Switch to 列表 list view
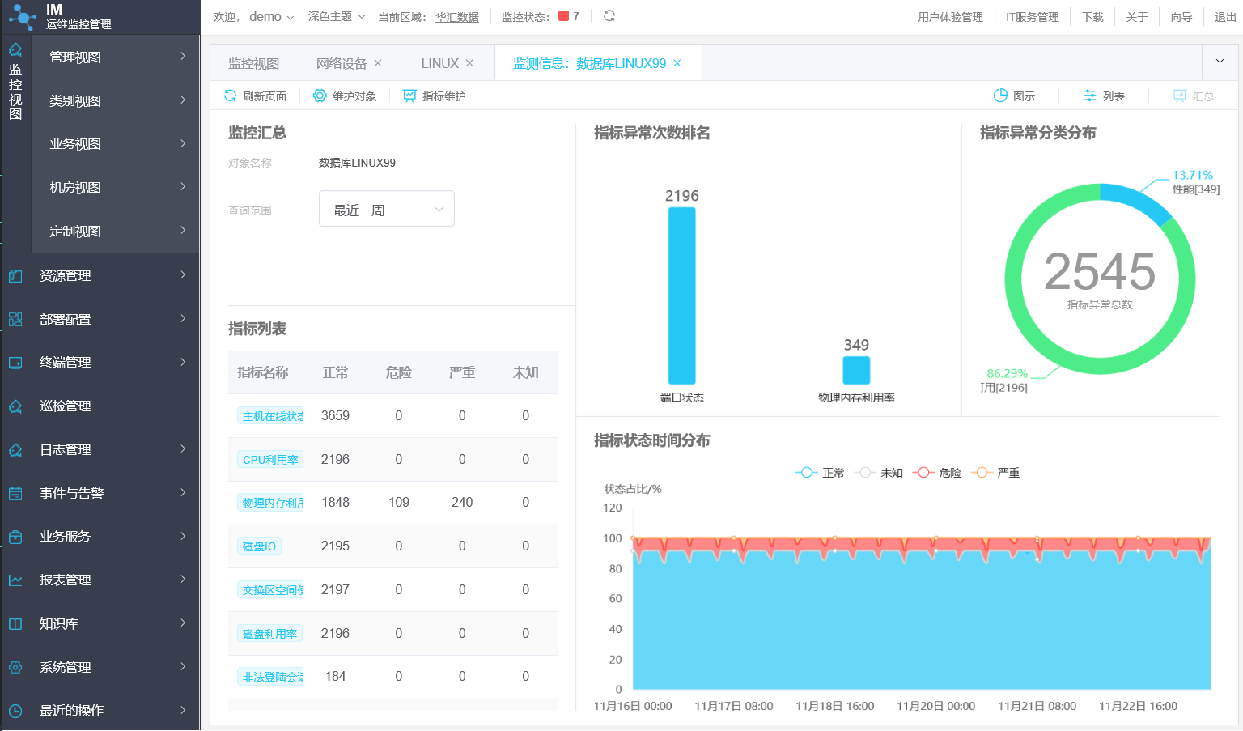1243x731 pixels. click(x=1101, y=96)
